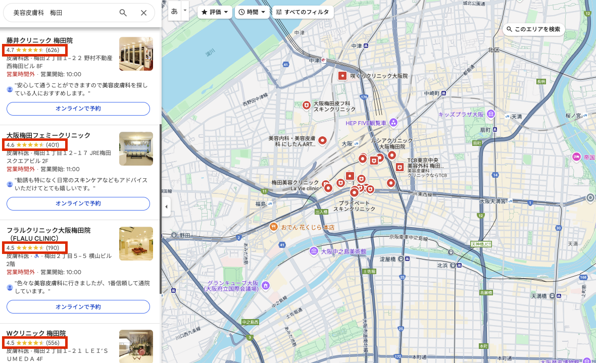Image resolution: width=596 pixels, height=363 pixels.
Task: Click the 営業開始: 11:00 hours text
Action: tap(60, 169)
